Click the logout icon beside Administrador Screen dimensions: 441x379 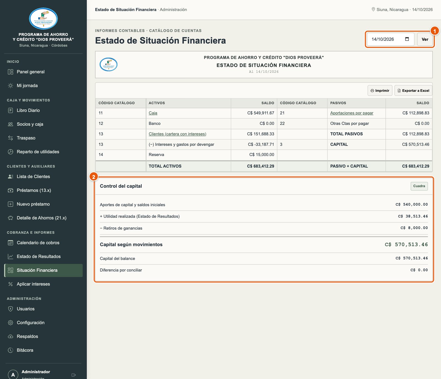[x=74, y=375]
